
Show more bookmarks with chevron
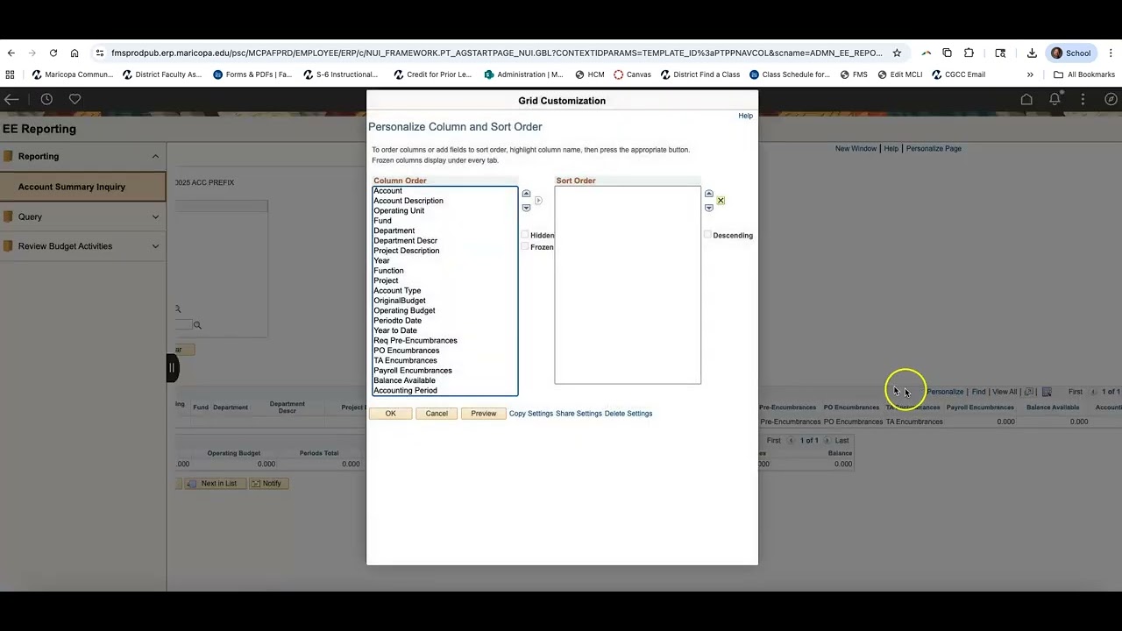coord(1030,74)
